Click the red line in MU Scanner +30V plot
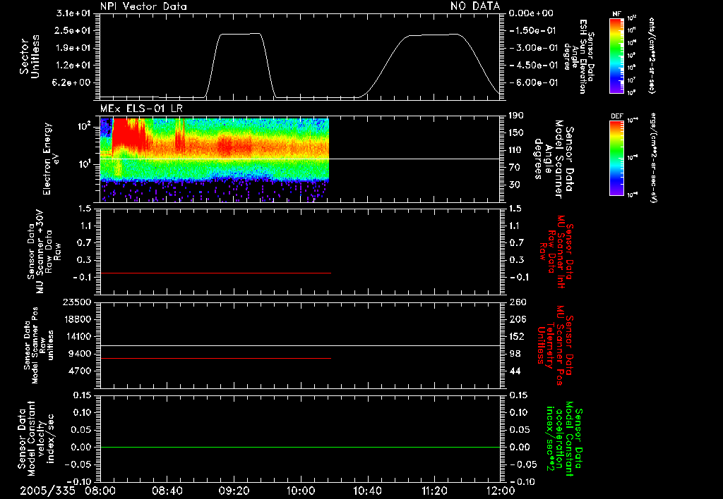 click(215, 273)
